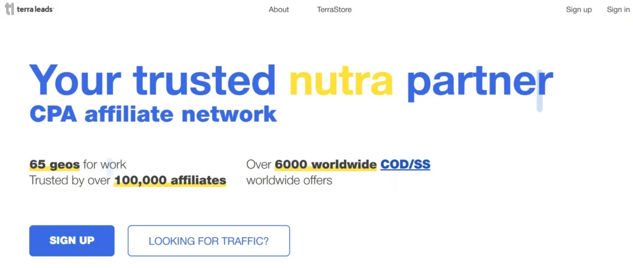
Task: Click the "100,000 affiliates" highlighted text
Action: [x=171, y=180]
